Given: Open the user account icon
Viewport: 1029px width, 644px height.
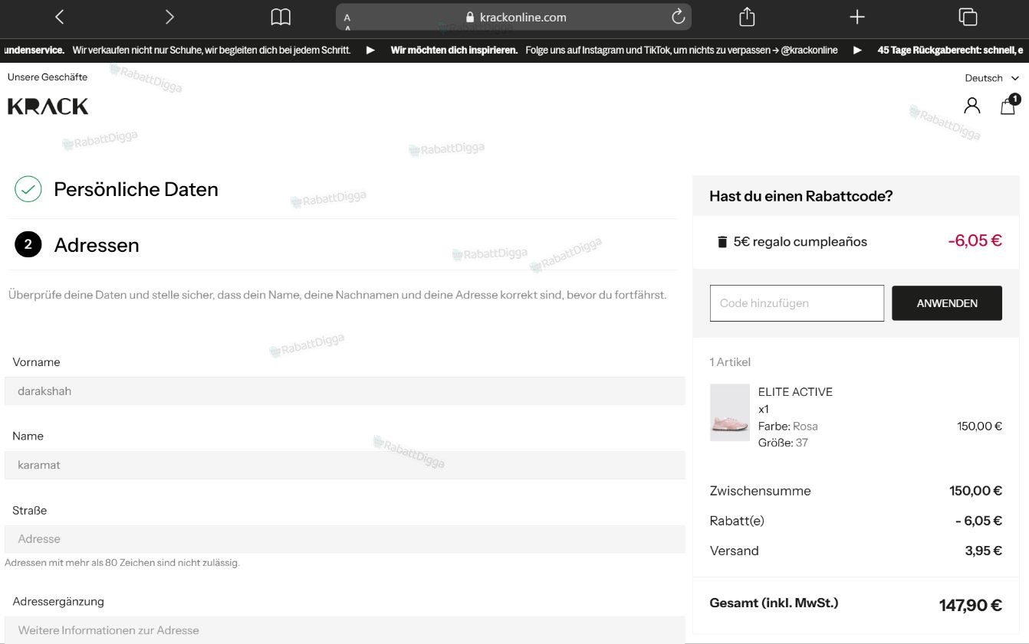Looking at the screenshot, I should point(972,106).
